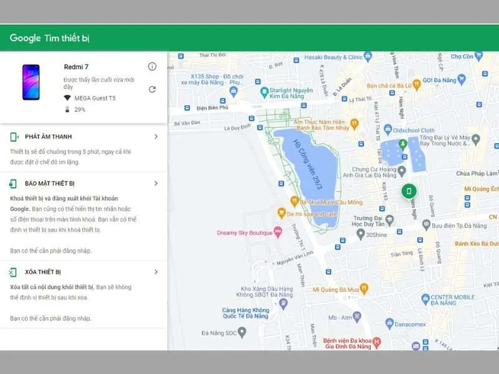499x374 pixels.
Task: Click the secure device lock icon
Action: [x=13, y=183]
